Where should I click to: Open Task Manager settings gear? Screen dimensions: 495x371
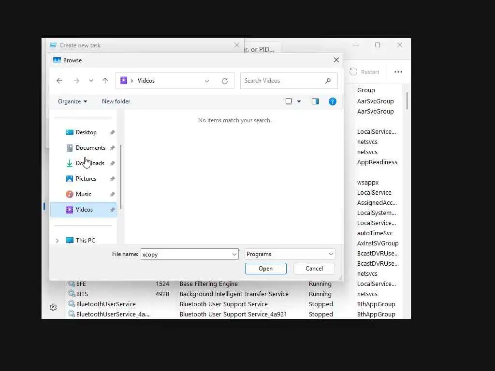pyautogui.click(x=53, y=307)
